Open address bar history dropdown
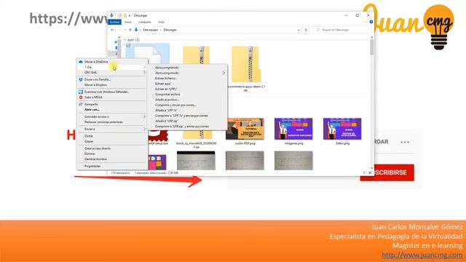Viewport: 466px width, 262px height. pos(299,30)
